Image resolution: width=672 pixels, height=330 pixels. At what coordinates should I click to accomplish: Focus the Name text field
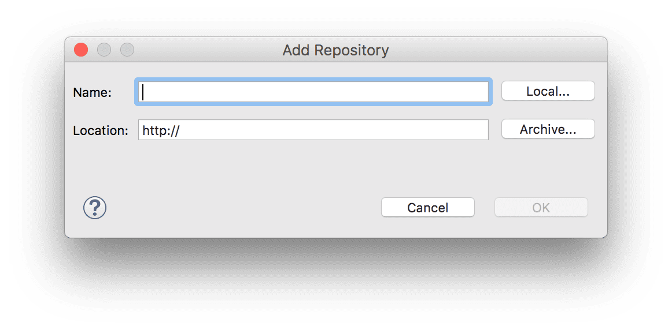tap(313, 92)
